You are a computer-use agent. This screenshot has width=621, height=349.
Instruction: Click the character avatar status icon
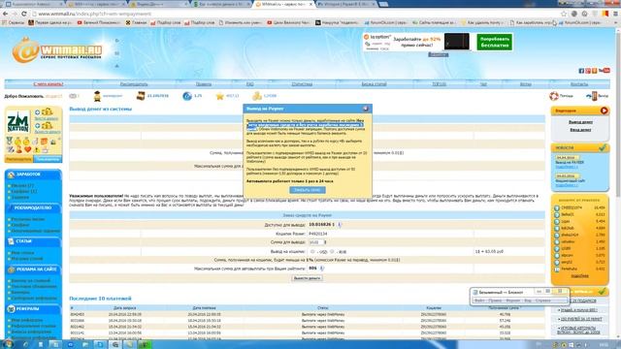pos(97,96)
